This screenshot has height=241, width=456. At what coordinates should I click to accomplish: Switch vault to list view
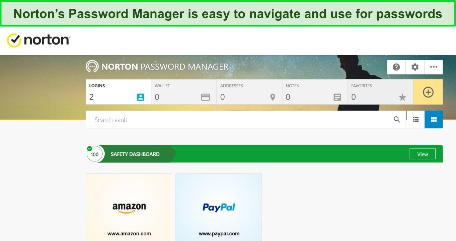coord(416,120)
